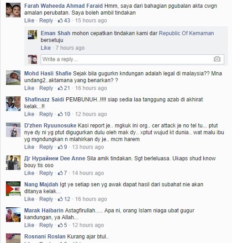Click the thumbs-up 9 icon on D'zhen Ryuunosuke's comment
The height and width of the screenshot is (243, 232).
click(x=63, y=147)
